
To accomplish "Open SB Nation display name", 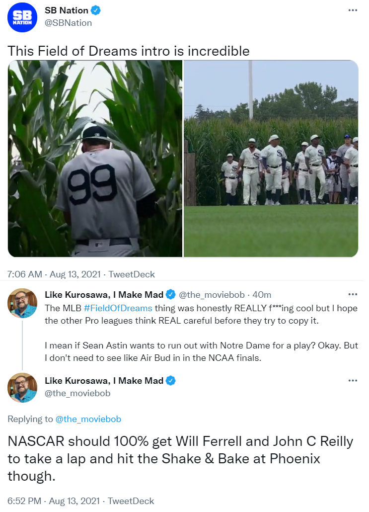I will pos(66,10).
